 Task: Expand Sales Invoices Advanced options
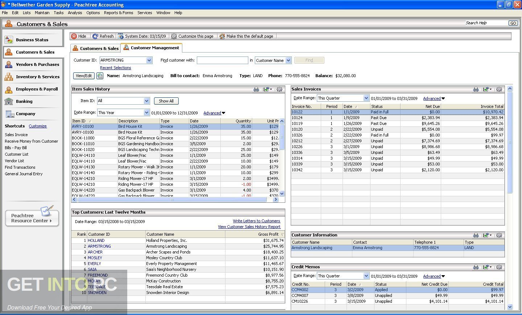(434, 98)
